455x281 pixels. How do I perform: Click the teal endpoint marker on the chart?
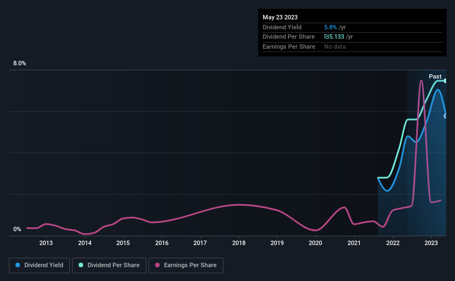coord(446,81)
